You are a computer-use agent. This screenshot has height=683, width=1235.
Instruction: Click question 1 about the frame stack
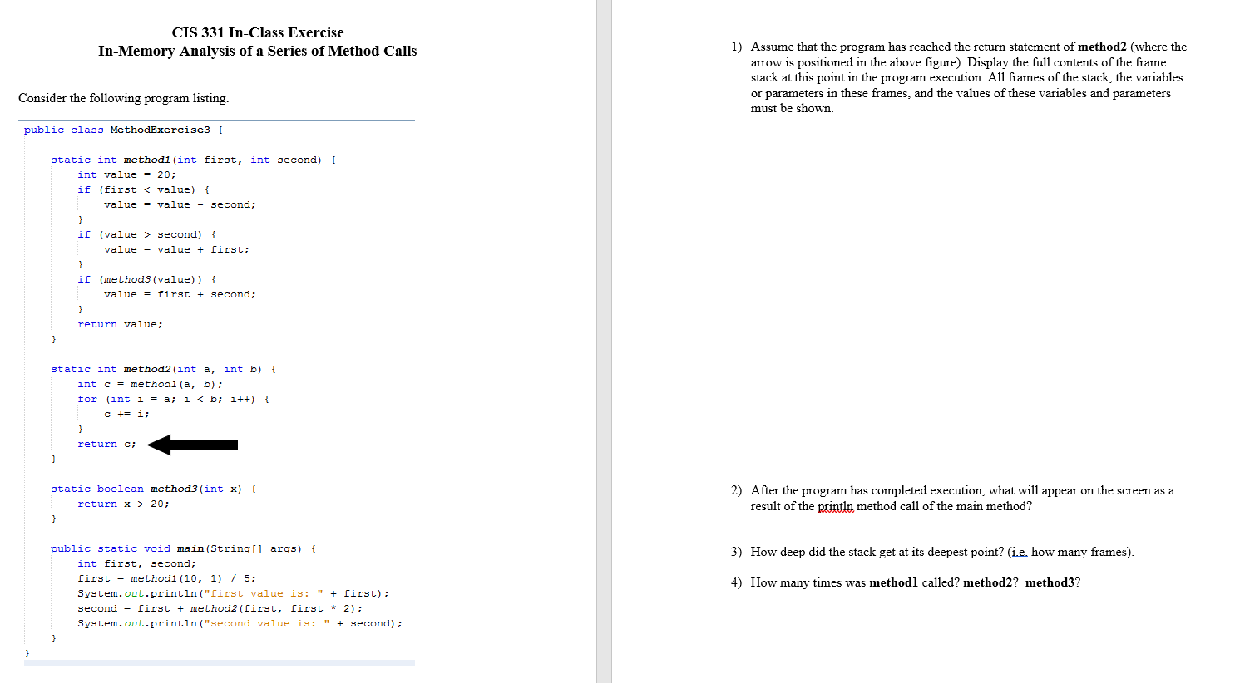click(959, 77)
